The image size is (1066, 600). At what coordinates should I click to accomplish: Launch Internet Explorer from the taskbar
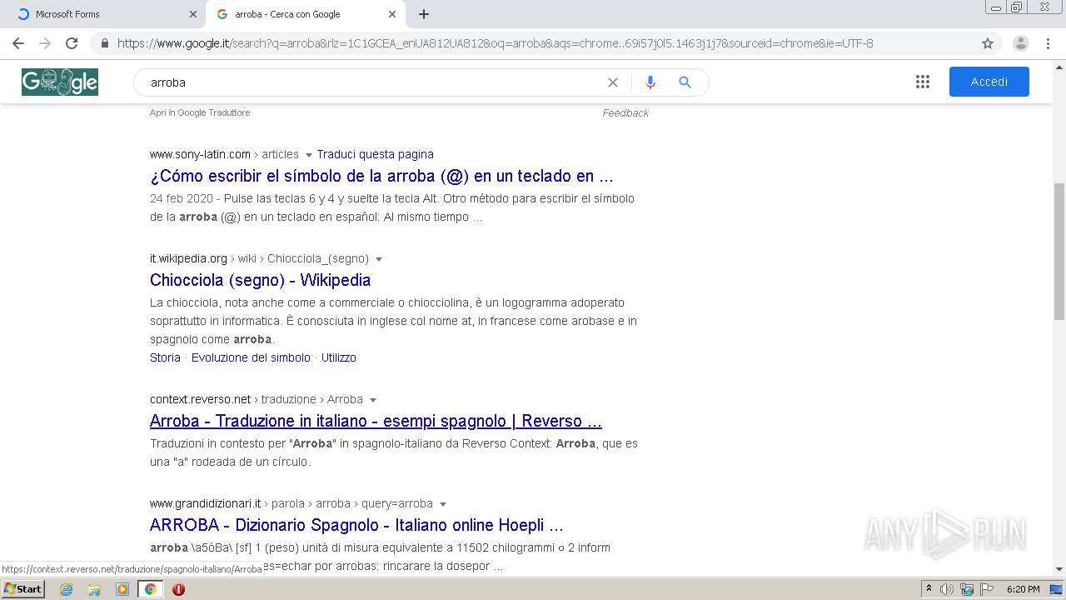click(67, 589)
